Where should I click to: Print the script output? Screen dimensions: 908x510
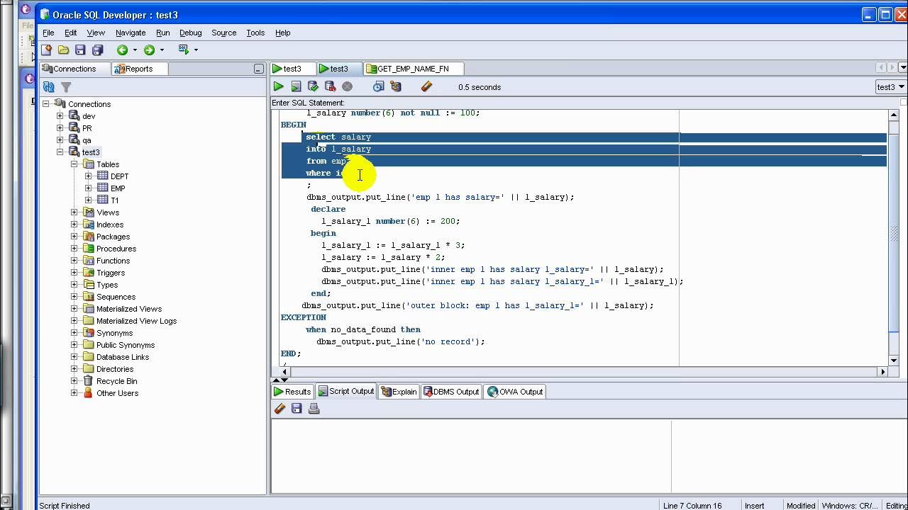(x=314, y=409)
